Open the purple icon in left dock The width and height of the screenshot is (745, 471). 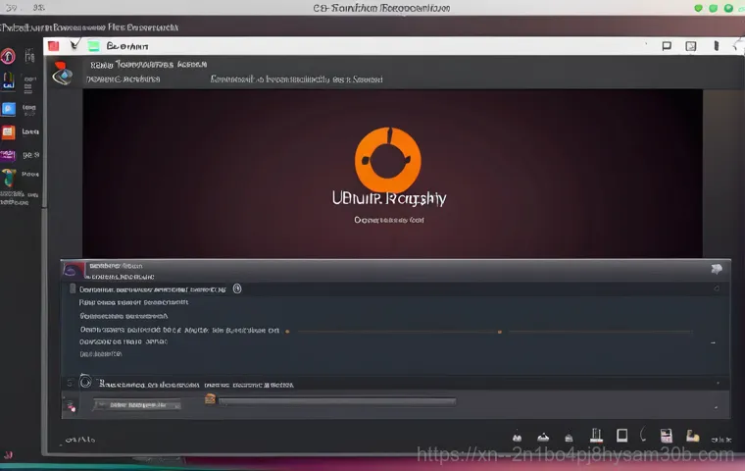click(8, 155)
